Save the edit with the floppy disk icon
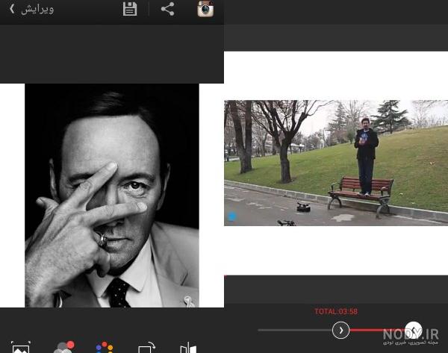 click(x=130, y=9)
